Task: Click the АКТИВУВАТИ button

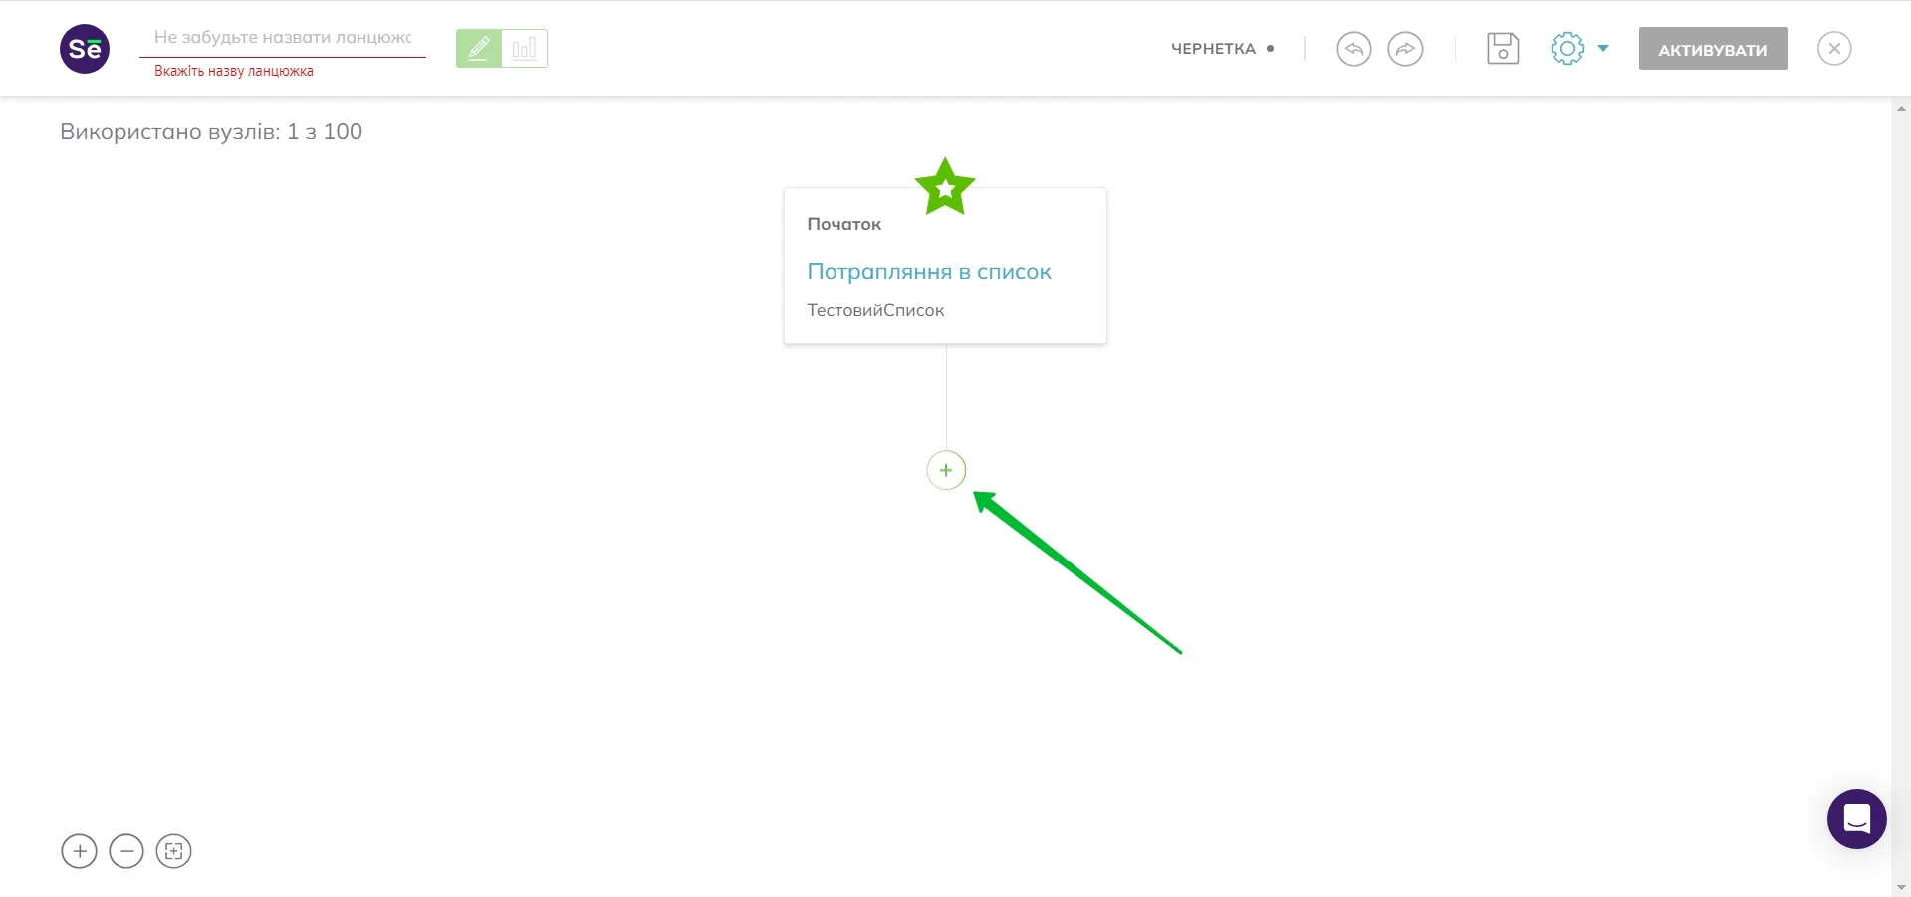Action: click(x=1713, y=49)
